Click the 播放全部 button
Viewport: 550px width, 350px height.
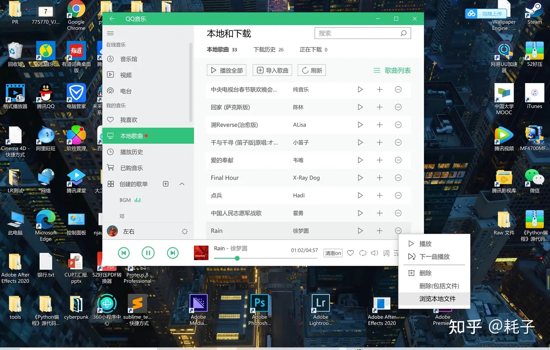pos(226,70)
